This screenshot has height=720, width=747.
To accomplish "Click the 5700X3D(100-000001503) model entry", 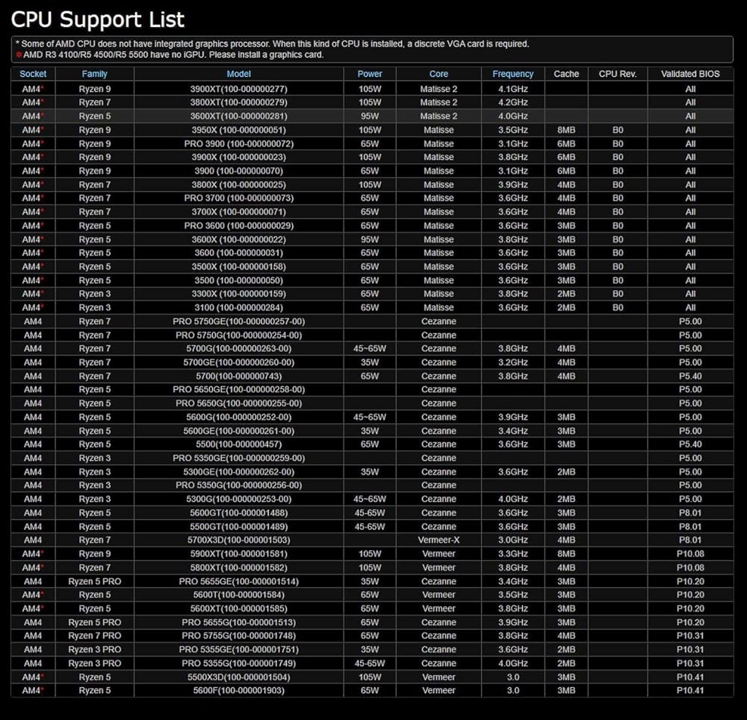I will pos(238,540).
